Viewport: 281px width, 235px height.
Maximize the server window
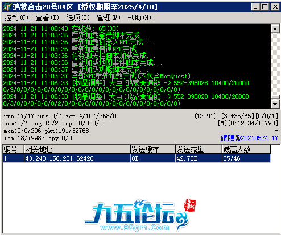[265, 7]
